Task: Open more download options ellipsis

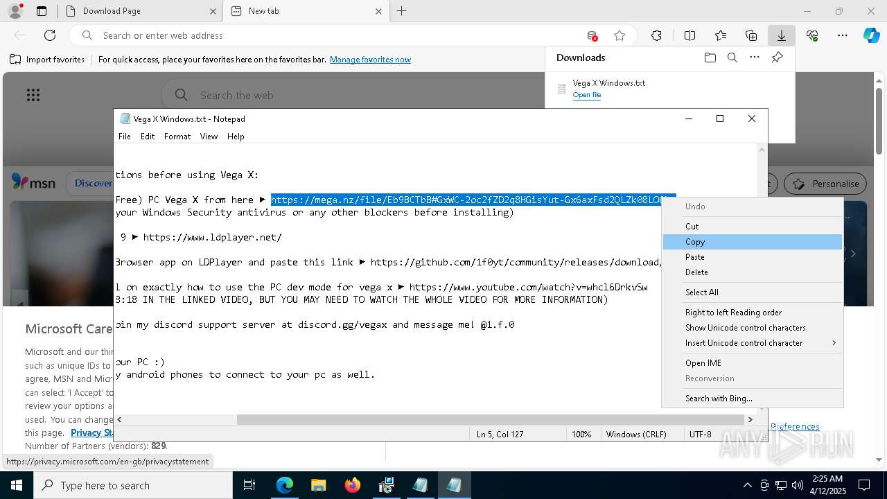Action: (755, 58)
